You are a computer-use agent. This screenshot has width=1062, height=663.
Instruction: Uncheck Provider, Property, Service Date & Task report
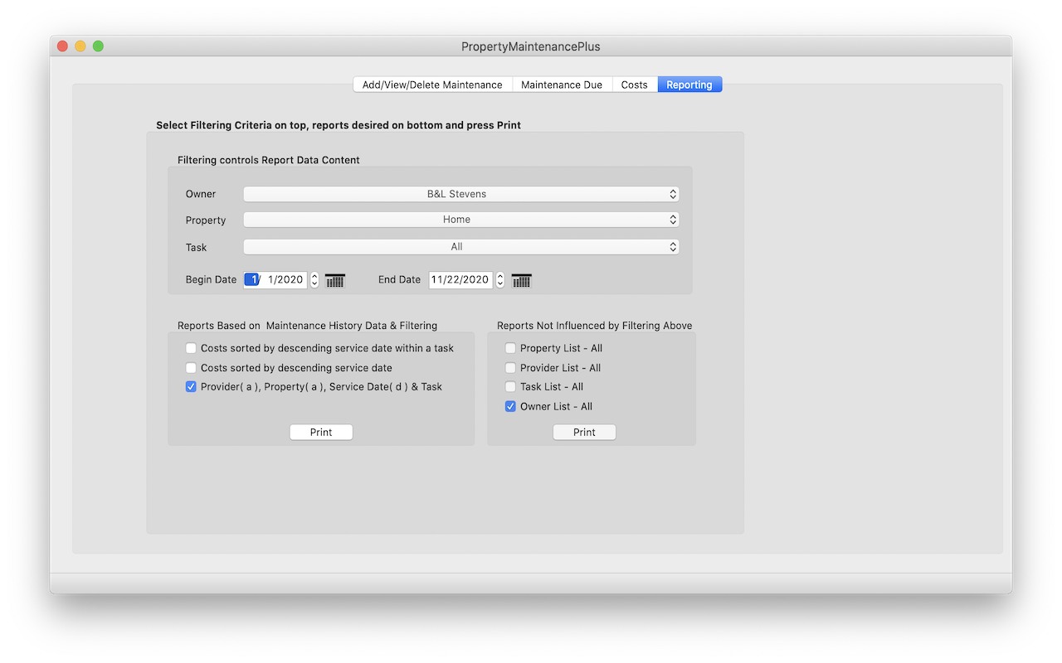click(192, 386)
